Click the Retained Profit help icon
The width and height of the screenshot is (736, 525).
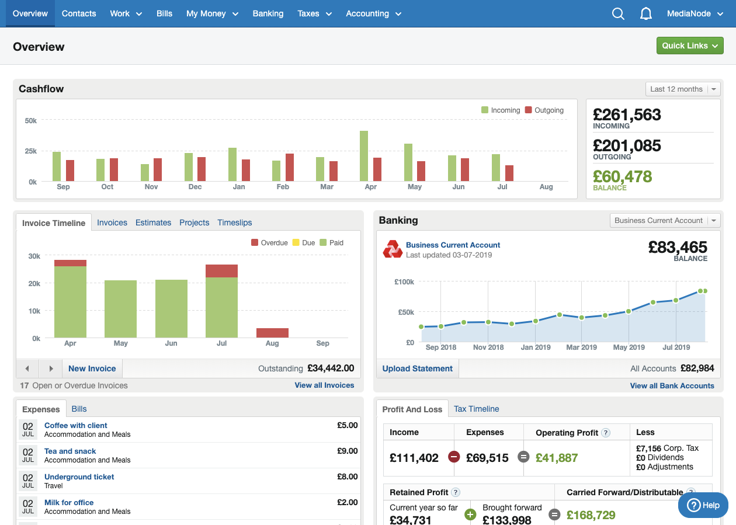[456, 492]
